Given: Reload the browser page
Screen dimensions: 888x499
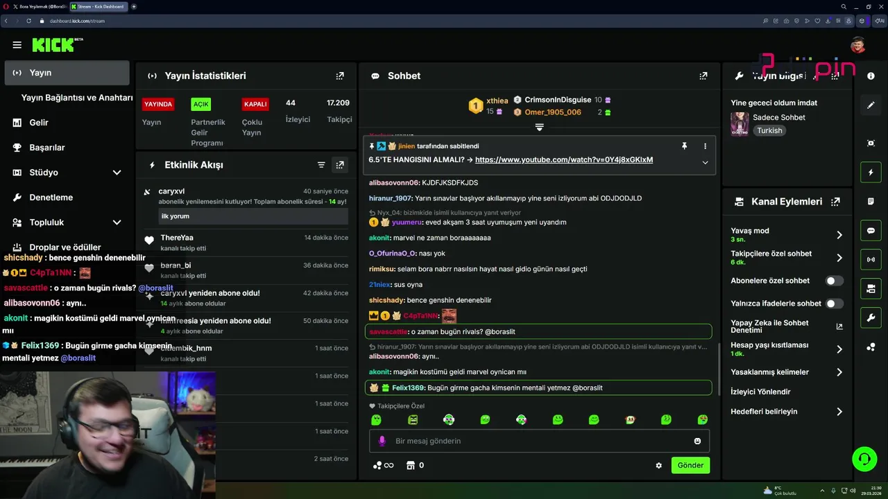Looking at the screenshot, I should [x=29, y=21].
